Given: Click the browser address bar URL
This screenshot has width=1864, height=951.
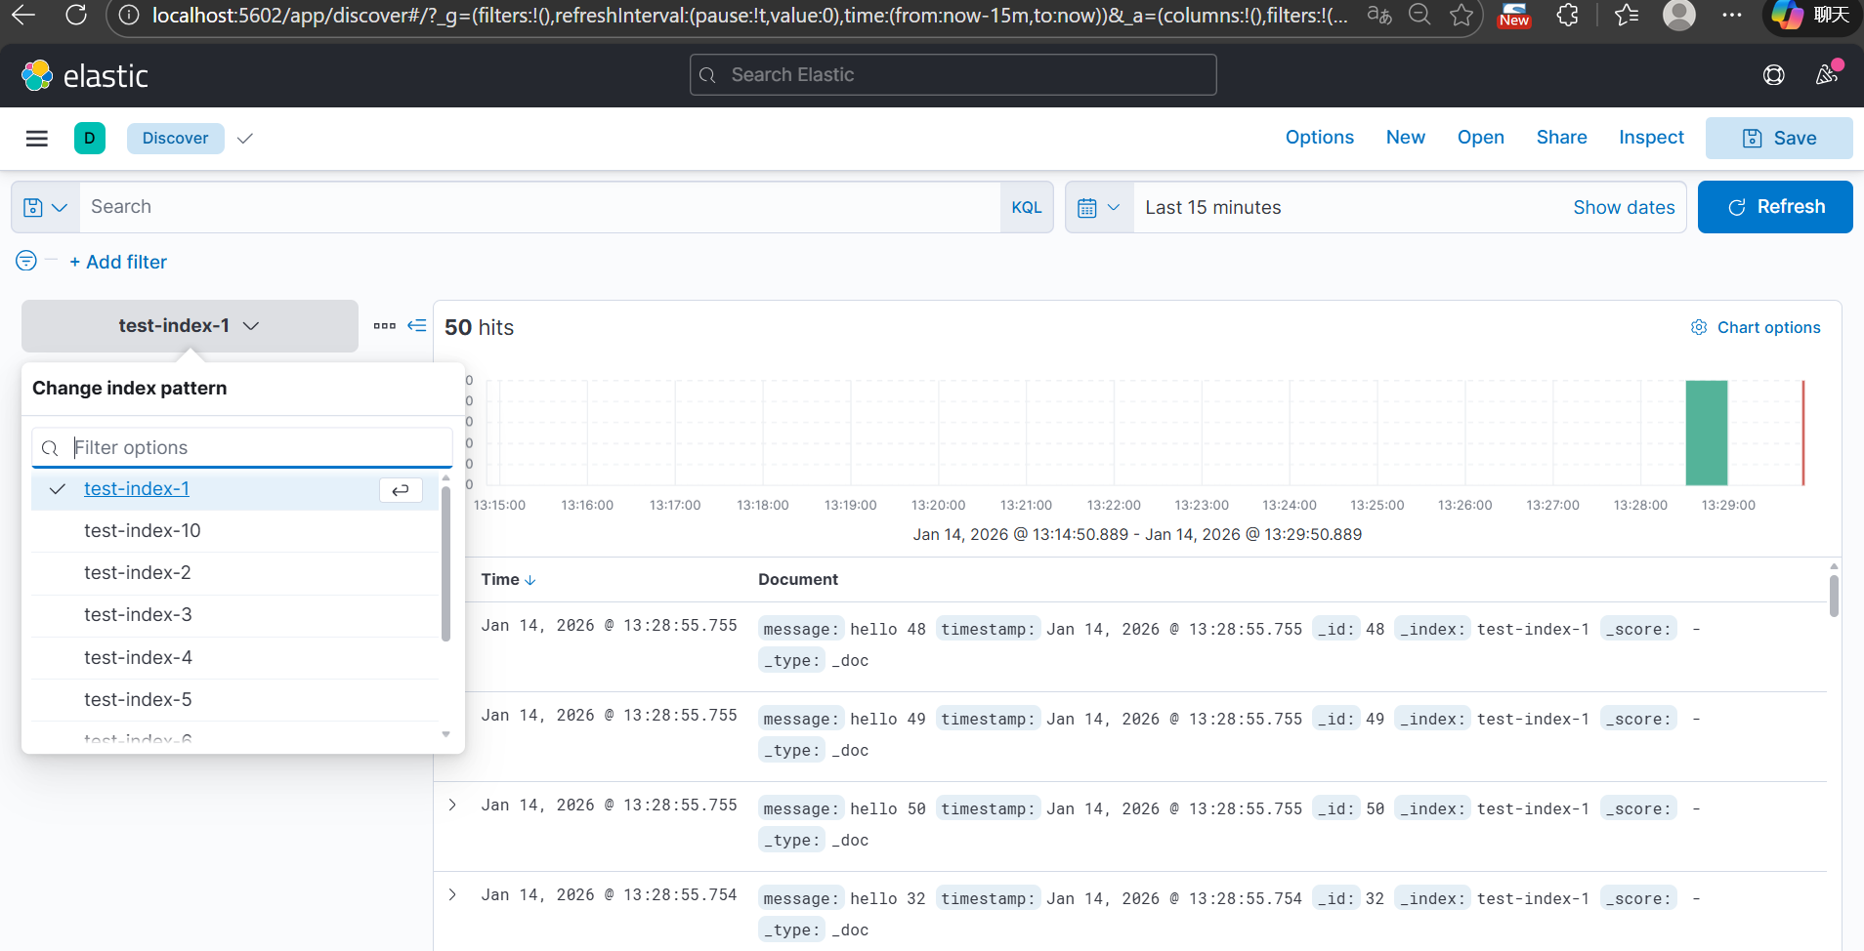Looking at the screenshot, I should [x=749, y=15].
